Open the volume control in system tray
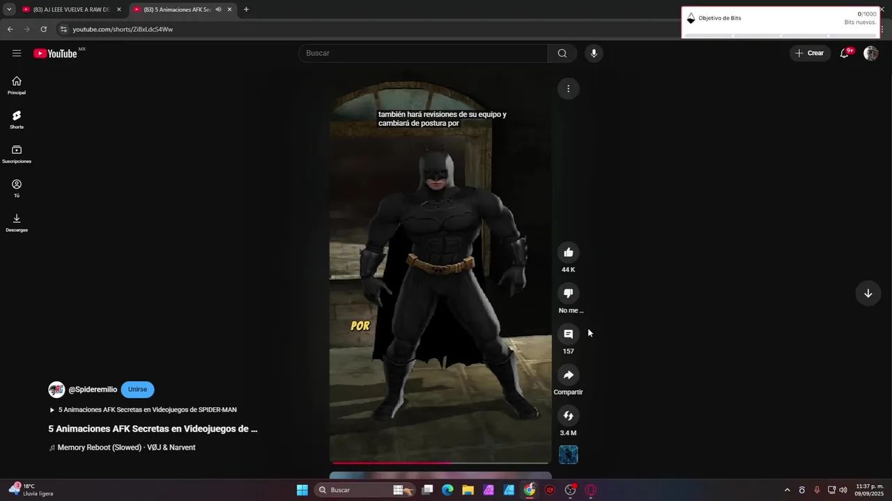 coord(843,490)
